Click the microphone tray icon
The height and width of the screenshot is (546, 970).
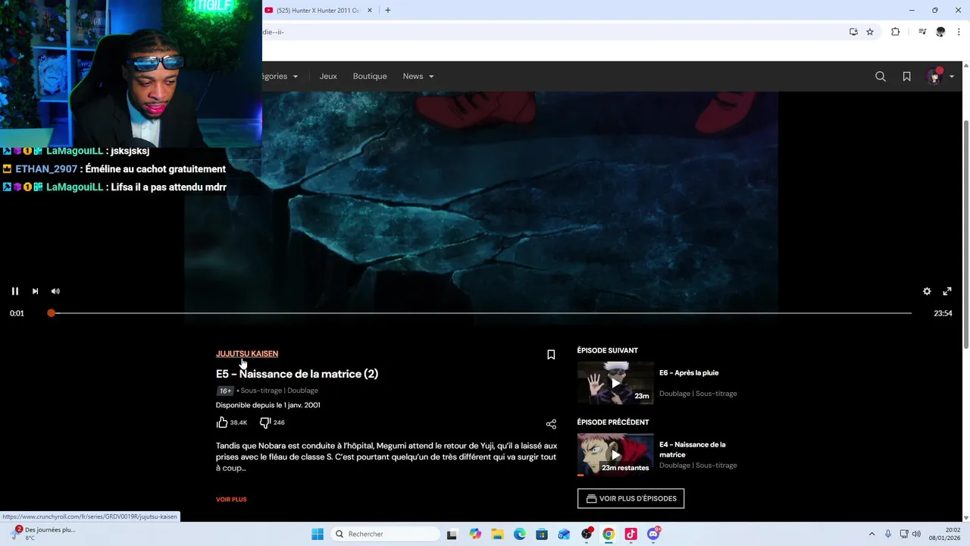(x=888, y=534)
